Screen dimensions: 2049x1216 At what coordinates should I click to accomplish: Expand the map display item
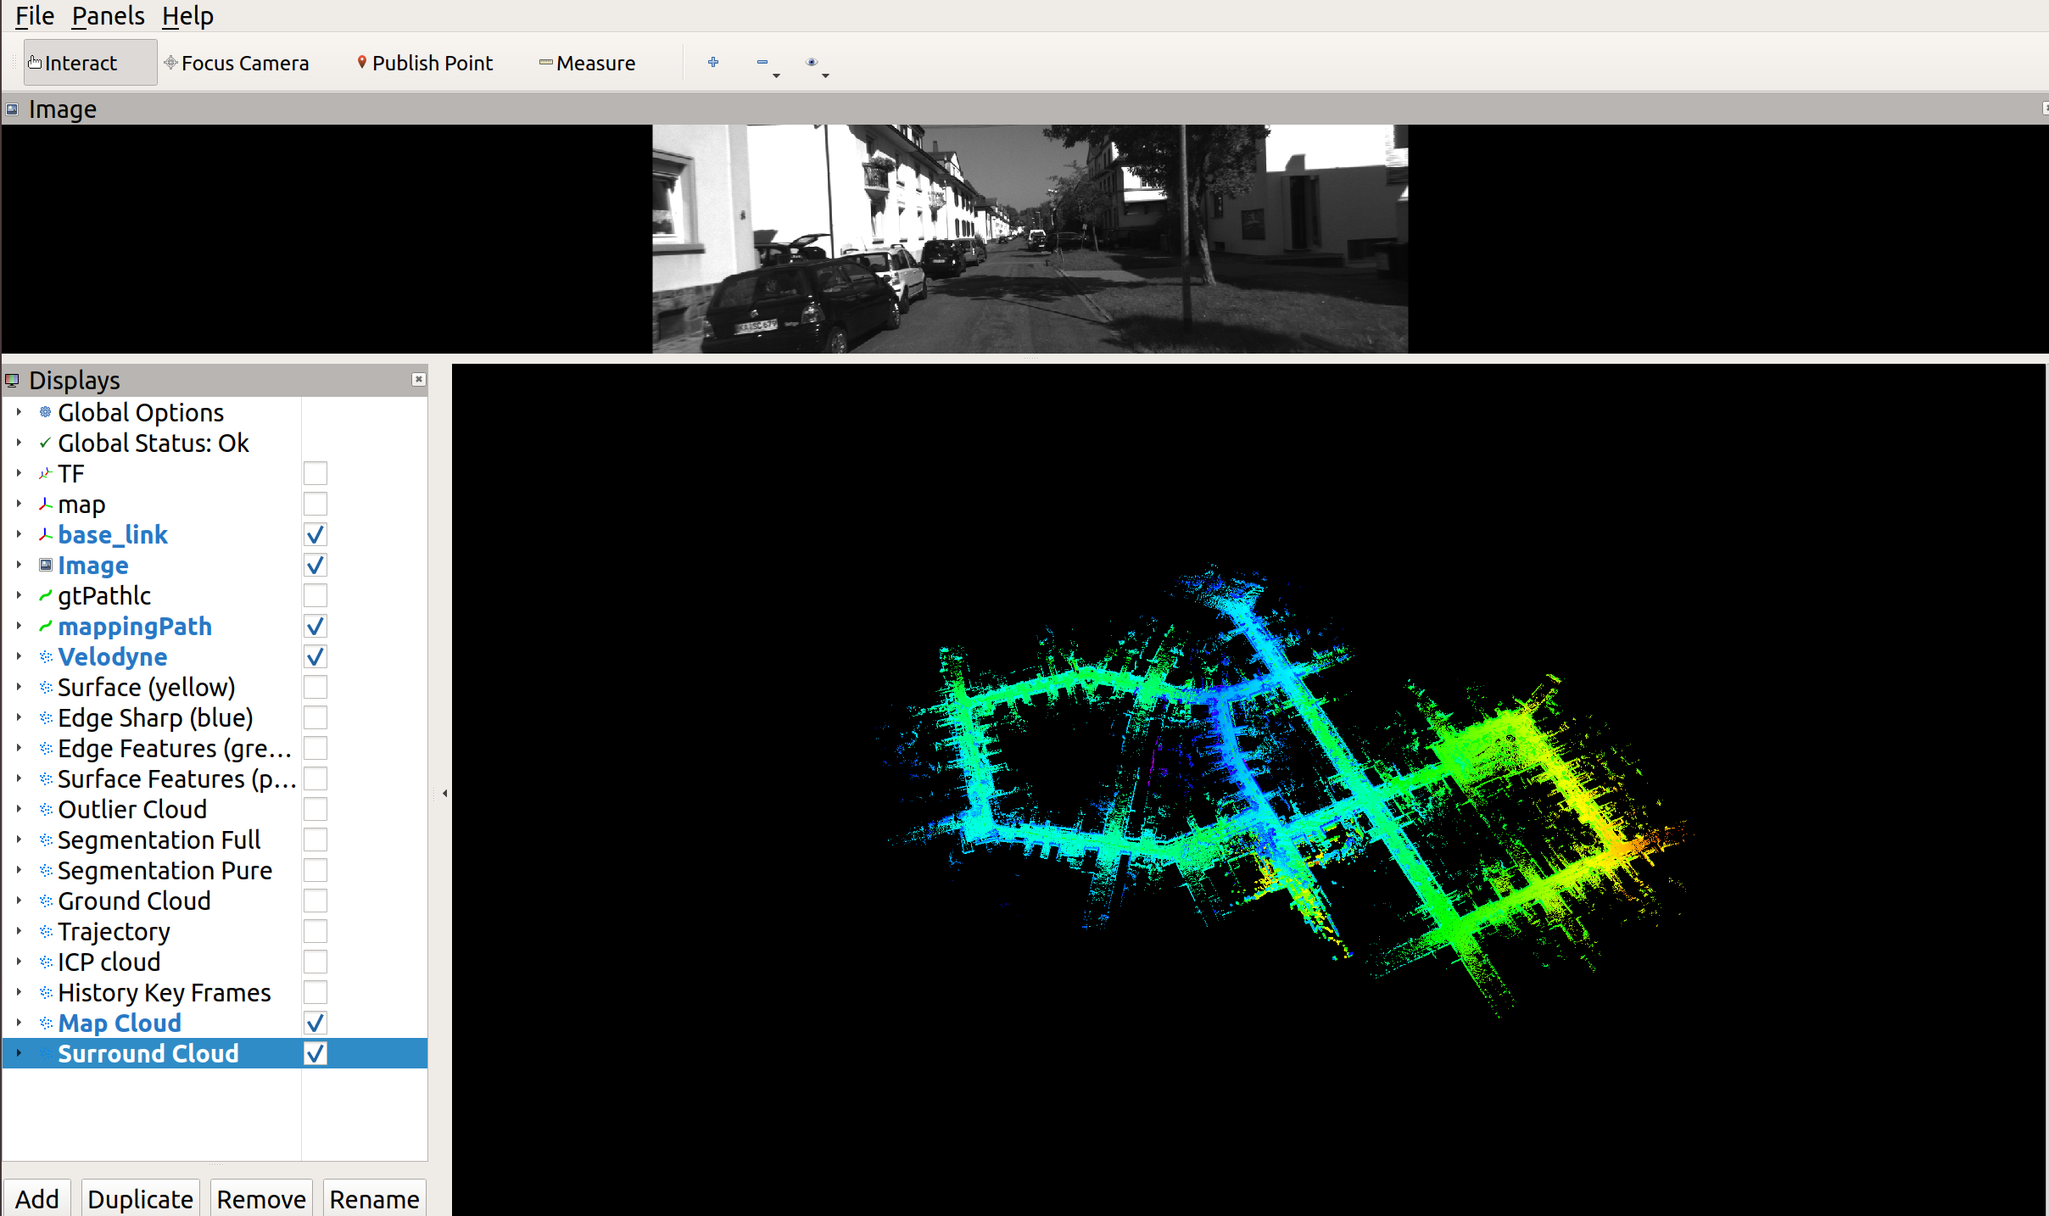coord(17,504)
